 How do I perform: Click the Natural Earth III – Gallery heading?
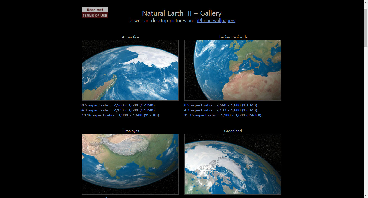click(x=182, y=13)
